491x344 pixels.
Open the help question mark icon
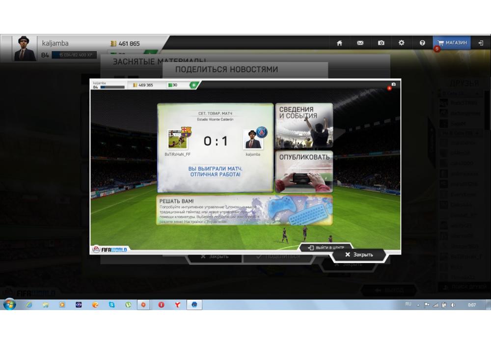[422, 43]
